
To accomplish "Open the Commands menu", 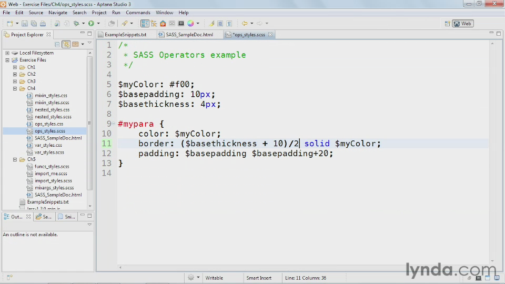I will click(138, 13).
